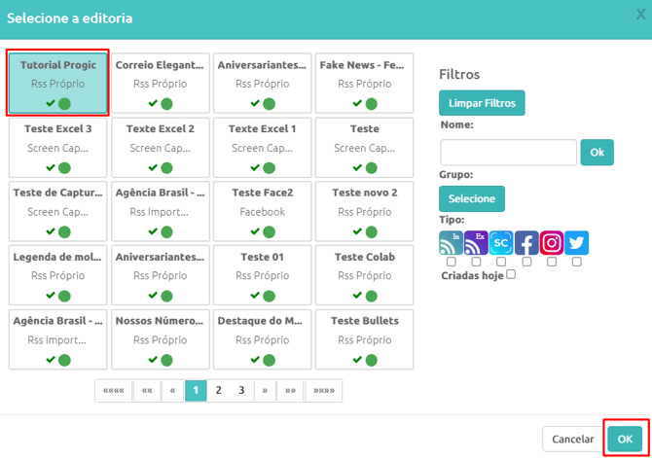Tick checkbox under the purple RSS Ex icon
The image size is (652, 458).
476,262
